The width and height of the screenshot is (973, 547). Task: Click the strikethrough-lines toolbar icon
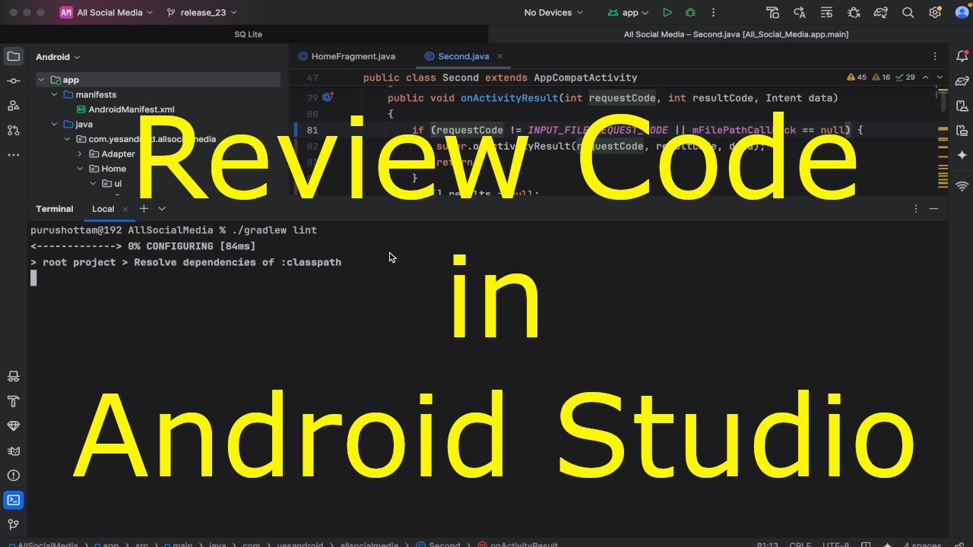point(827,12)
